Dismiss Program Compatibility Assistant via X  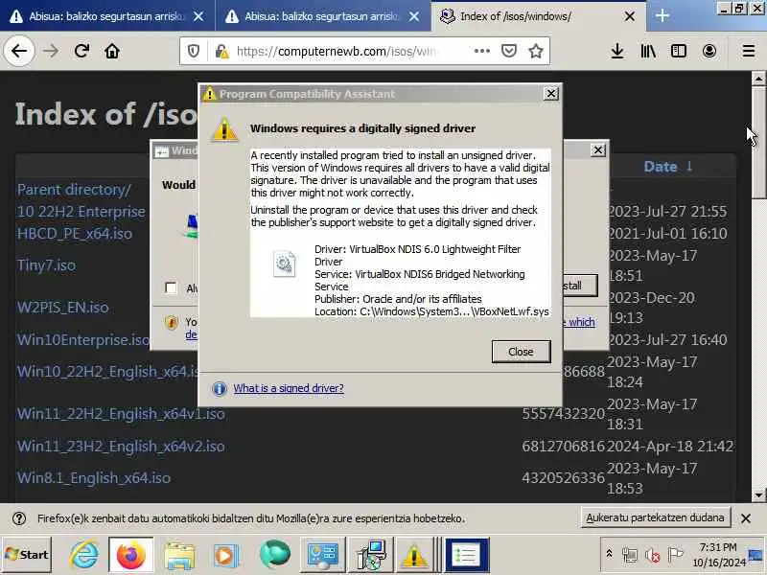click(x=550, y=93)
